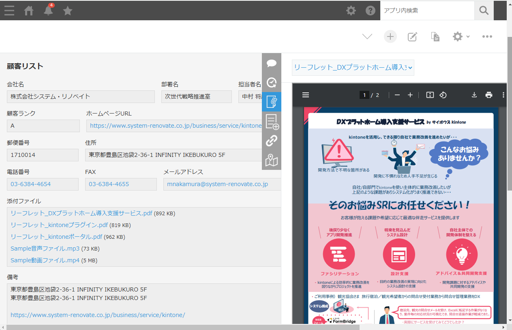Open the help question mark icon
This screenshot has height=330, width=512.
coord(371,11)
